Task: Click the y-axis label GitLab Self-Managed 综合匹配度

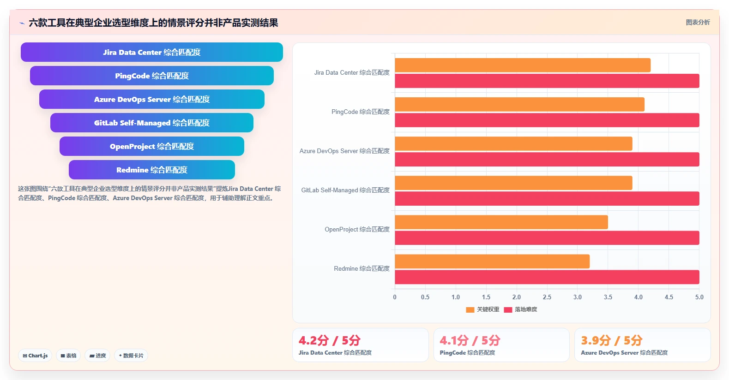Action: pos(345,190)
